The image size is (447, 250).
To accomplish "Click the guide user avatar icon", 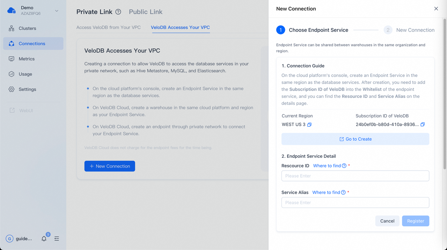I will [x=9, y=239].
